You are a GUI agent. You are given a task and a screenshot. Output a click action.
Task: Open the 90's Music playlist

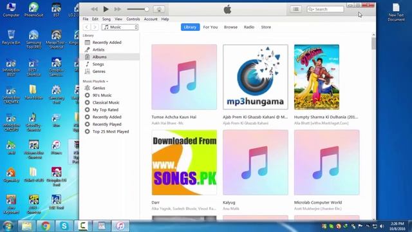(109, 95)
